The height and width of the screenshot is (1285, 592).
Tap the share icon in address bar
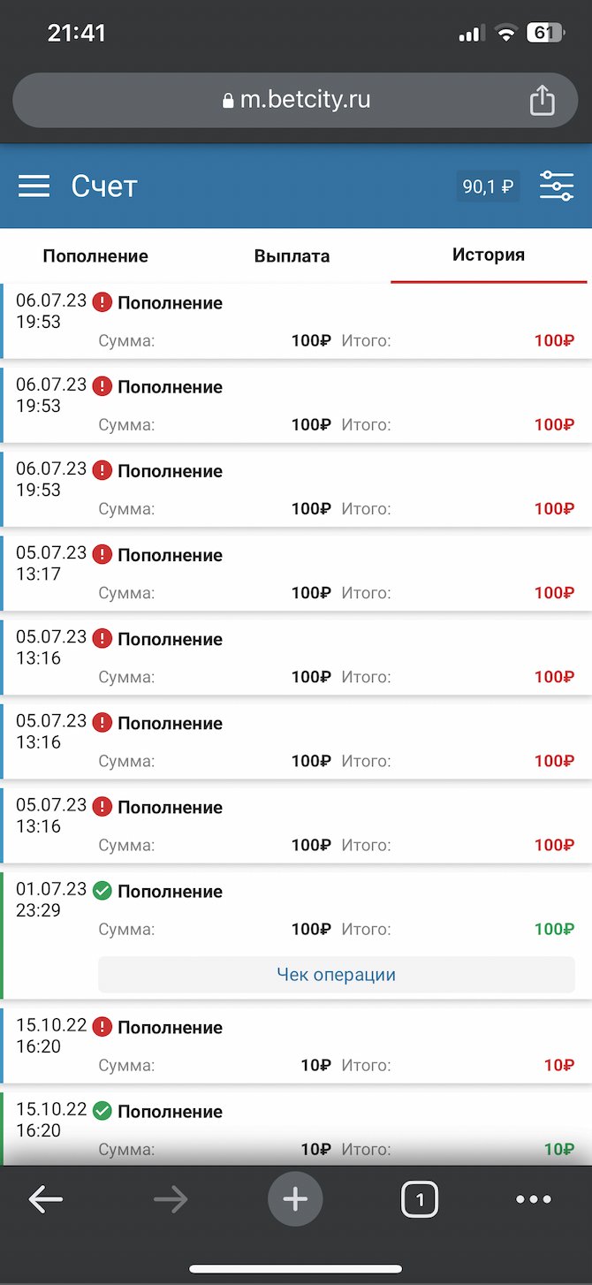[542, 100]
